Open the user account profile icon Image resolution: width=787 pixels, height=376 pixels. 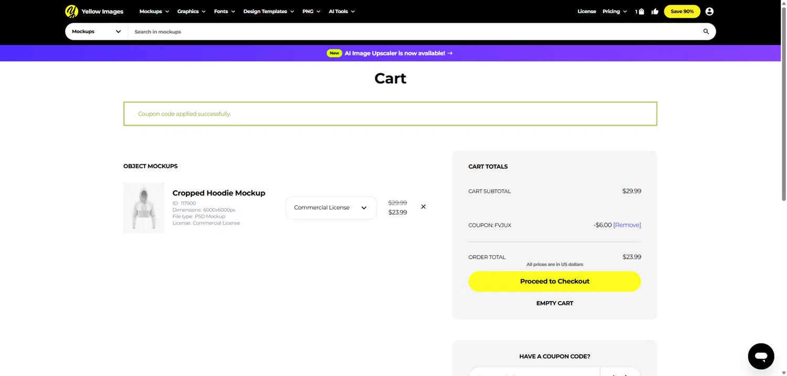709,11
